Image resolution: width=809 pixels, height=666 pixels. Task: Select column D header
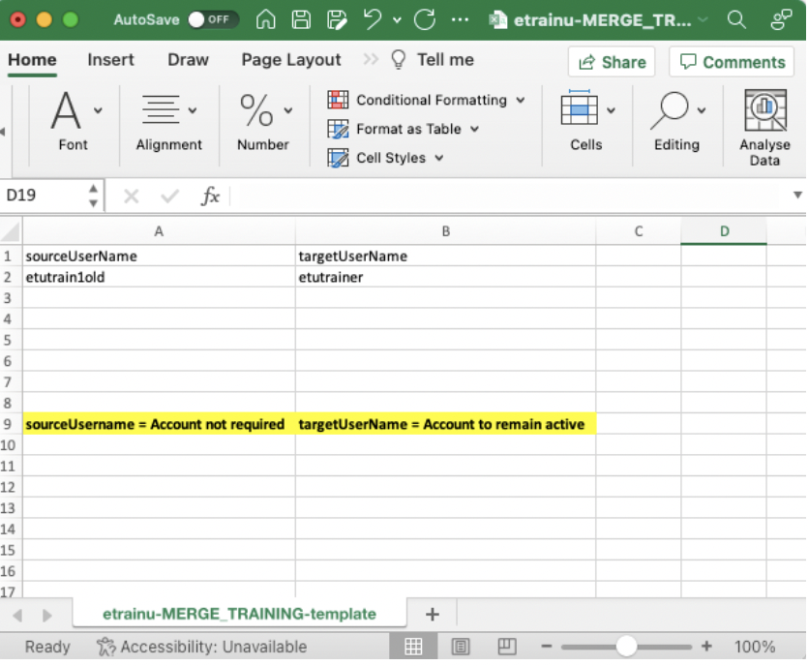(724, 231)
